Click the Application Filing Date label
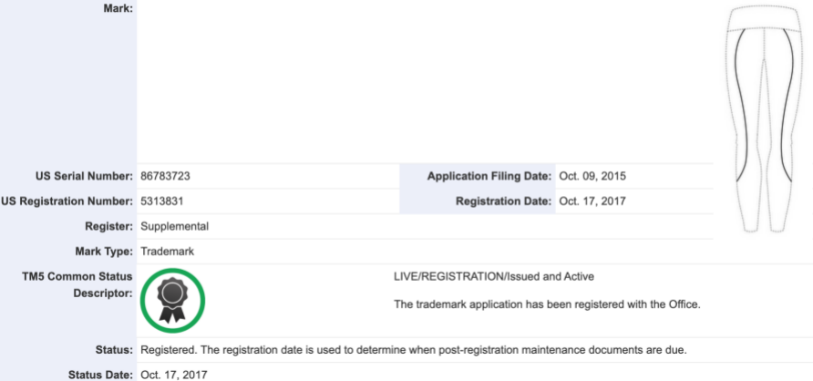 coord(489,176)
